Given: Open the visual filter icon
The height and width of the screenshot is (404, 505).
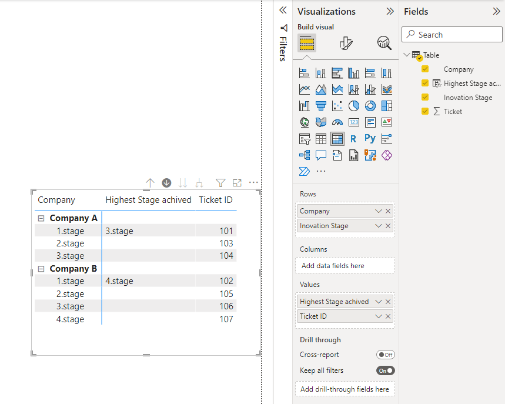Looking at the screenshot, I should pos(220,183).
